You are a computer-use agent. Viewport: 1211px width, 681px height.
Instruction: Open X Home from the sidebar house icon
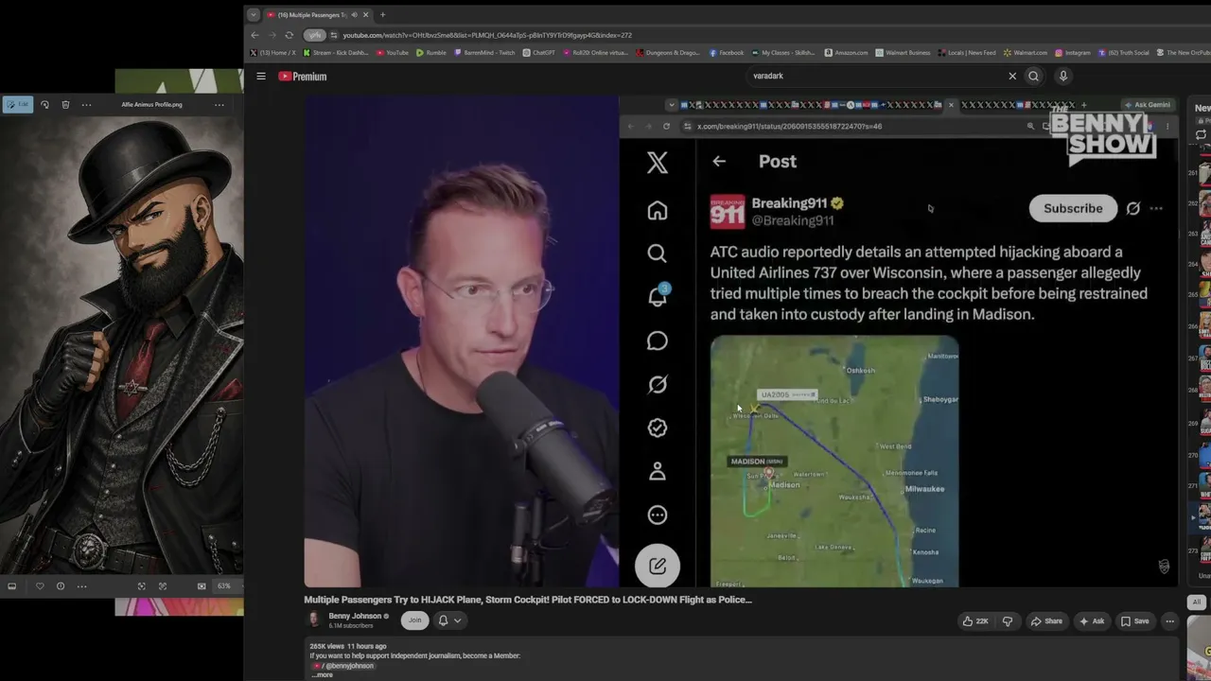[x=658, y=210]
